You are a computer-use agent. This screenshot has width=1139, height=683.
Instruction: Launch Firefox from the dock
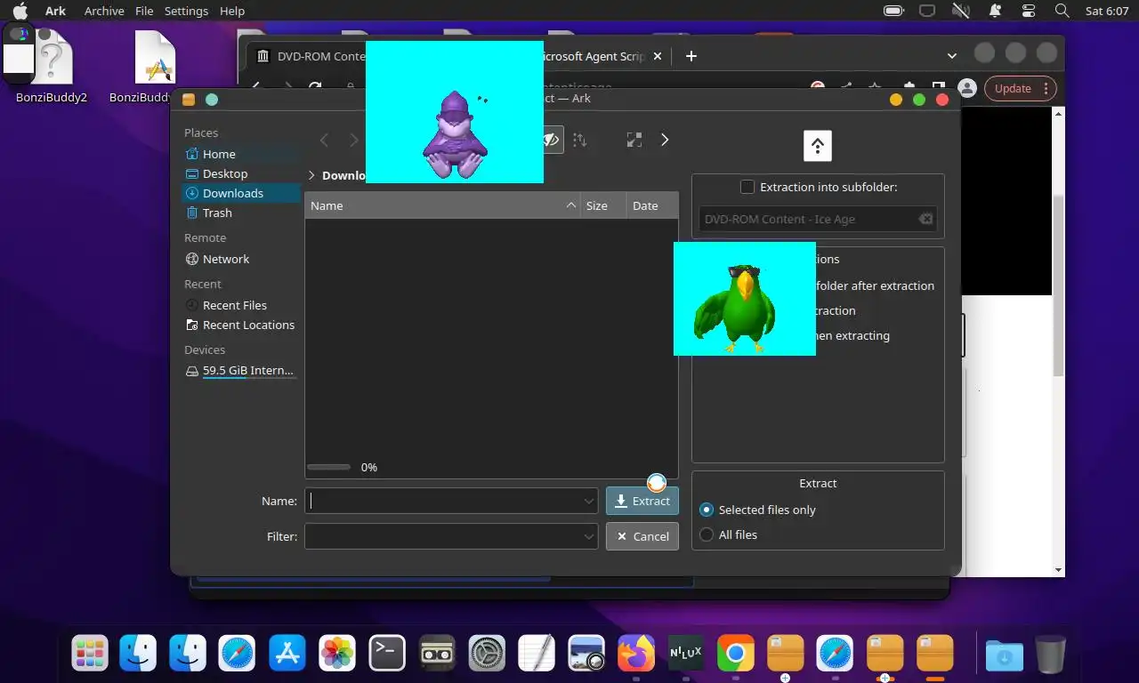(x=636, y=655)
